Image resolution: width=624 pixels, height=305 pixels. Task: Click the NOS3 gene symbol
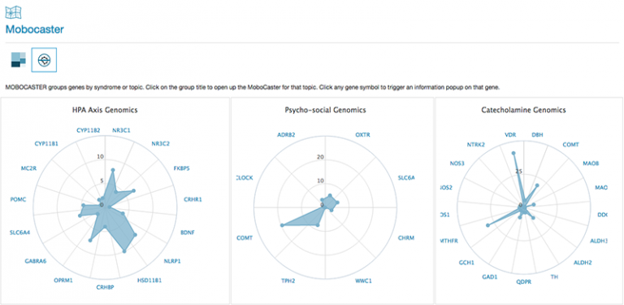tap(457, 163)
